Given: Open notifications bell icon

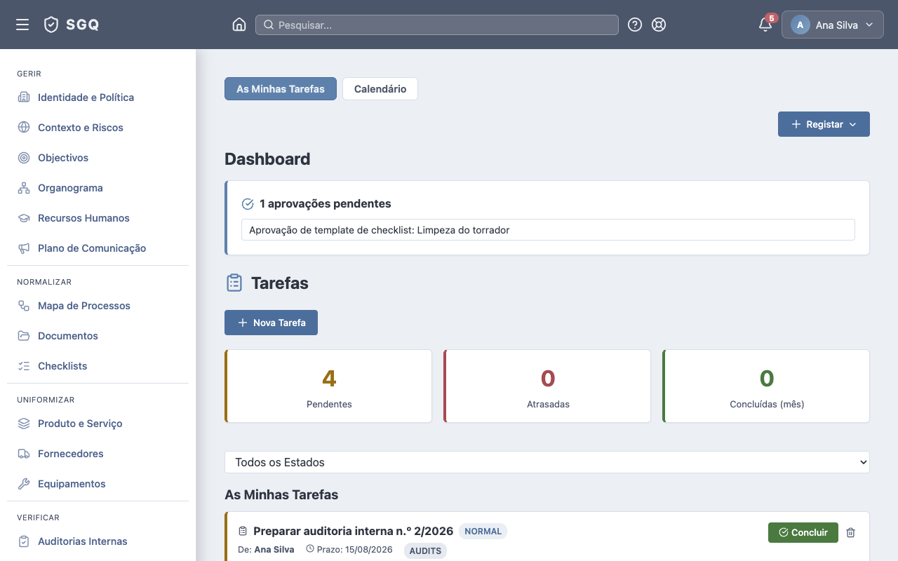Looking at the screenshot, I should point(765,25).
